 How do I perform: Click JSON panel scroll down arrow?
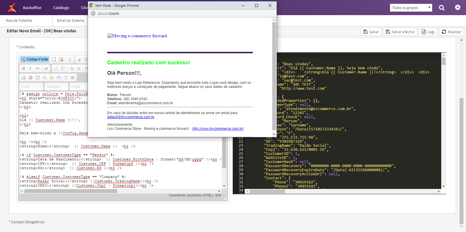click(444, 186)
